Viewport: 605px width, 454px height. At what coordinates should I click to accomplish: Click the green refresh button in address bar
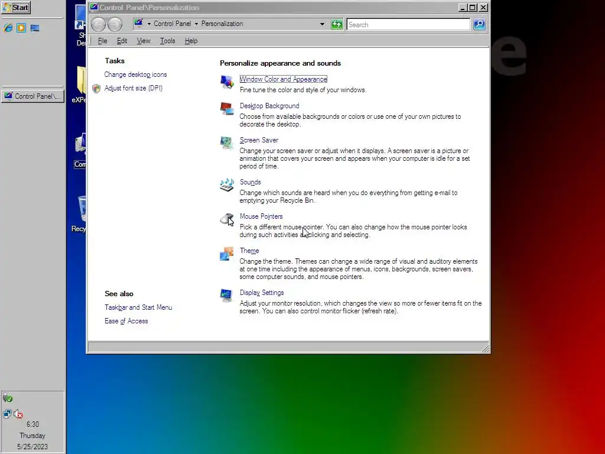point(337,24)
